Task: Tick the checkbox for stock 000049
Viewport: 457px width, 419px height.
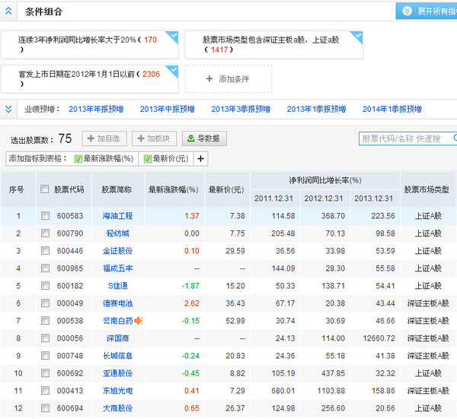Action: coord(45,303)
